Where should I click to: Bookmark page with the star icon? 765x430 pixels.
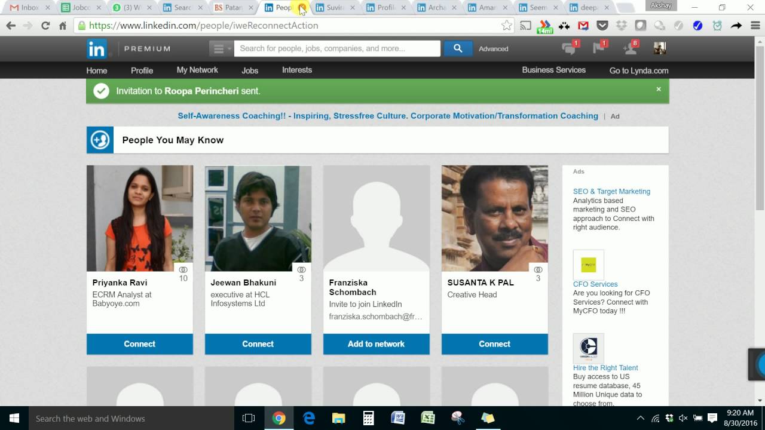[506, 26]
